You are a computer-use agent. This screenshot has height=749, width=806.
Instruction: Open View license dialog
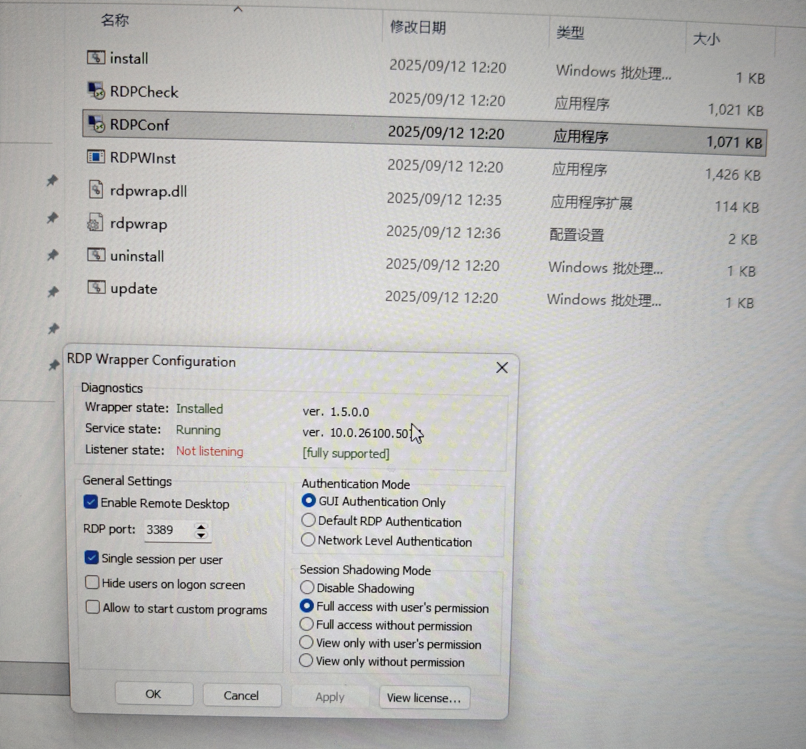424,698
